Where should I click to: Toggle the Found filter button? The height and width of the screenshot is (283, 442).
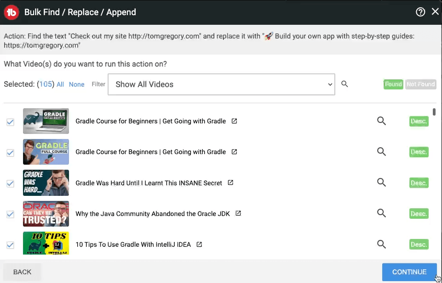(393, 84)
